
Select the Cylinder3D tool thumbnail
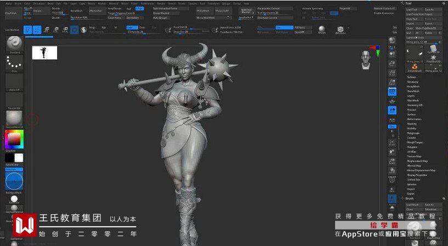[x=433, y=49]
